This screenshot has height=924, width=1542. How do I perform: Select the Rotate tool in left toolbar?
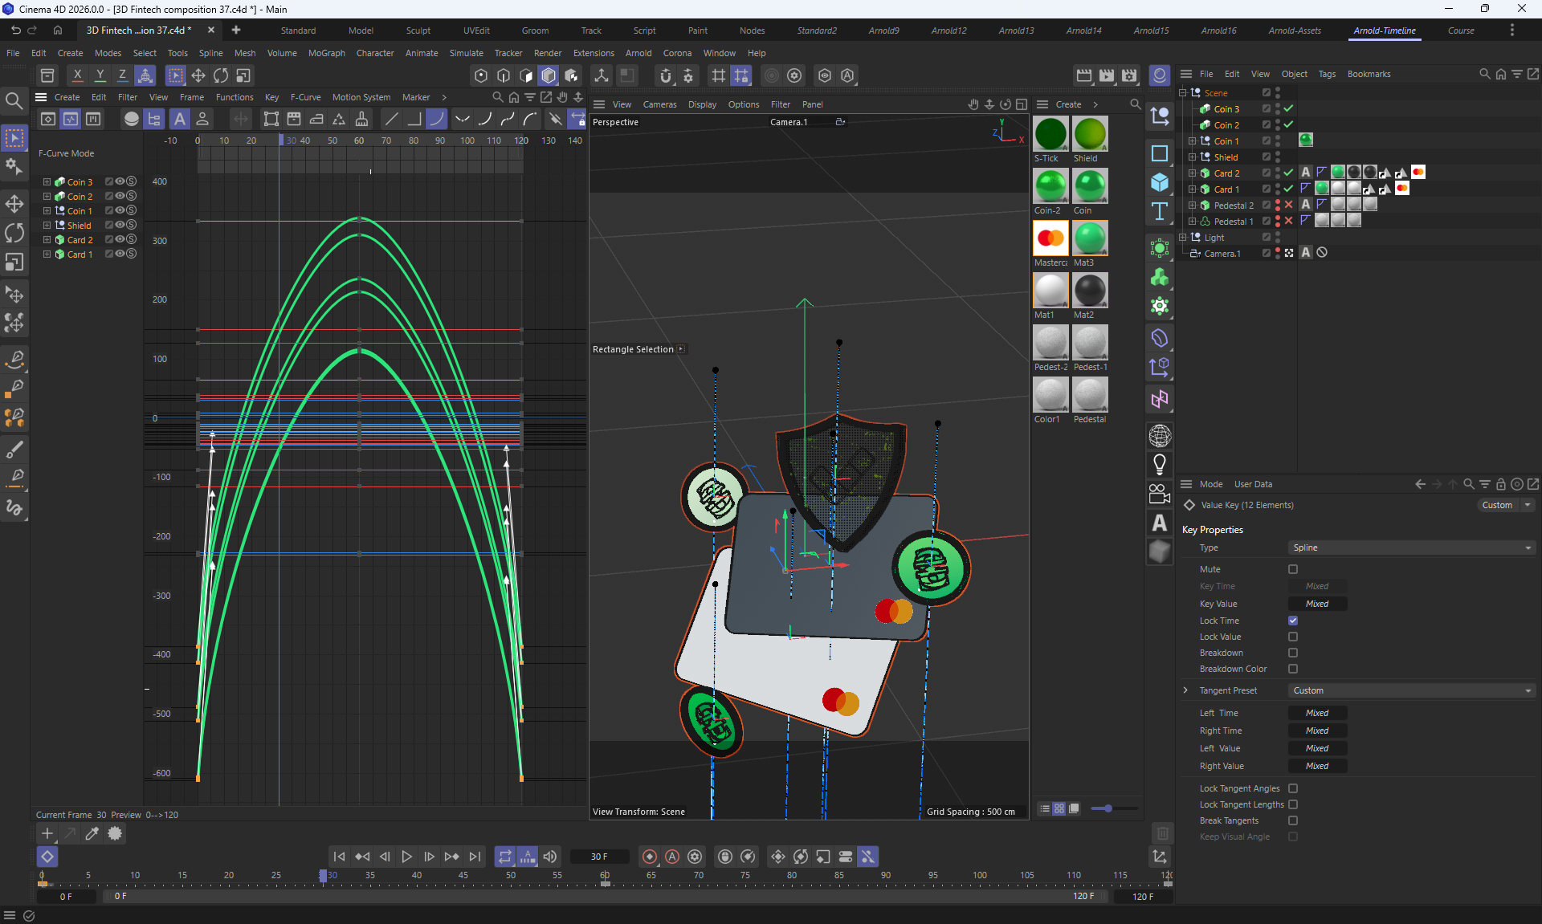tap(14, 233)
